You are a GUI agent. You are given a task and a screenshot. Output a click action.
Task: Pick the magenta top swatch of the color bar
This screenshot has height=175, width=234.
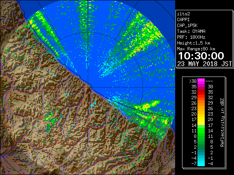coord(201,81)
